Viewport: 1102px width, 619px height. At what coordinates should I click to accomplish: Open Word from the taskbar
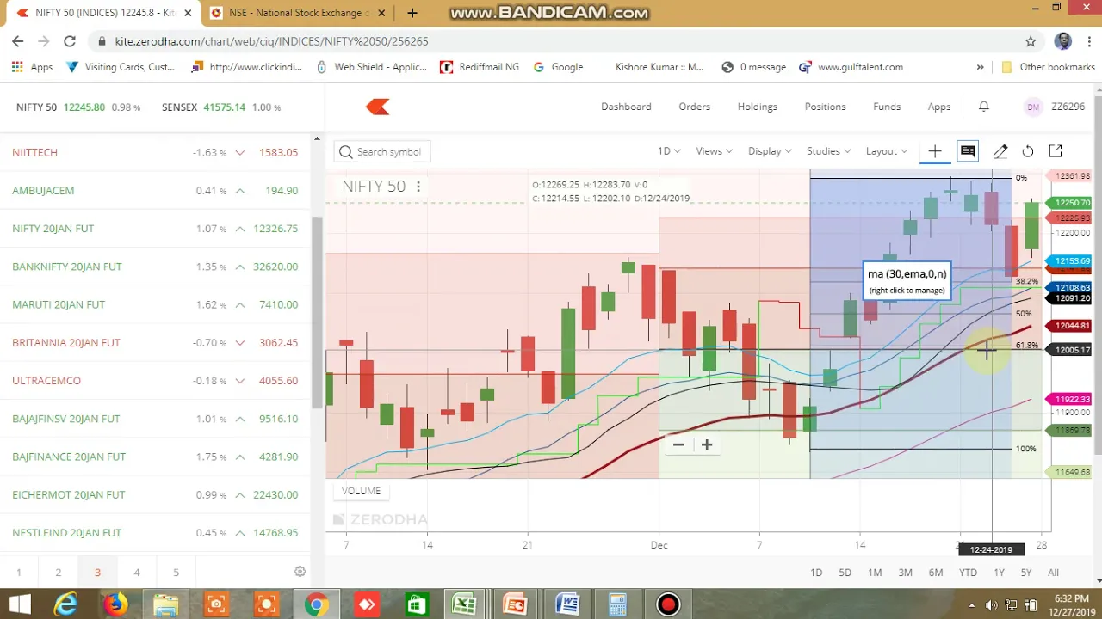coord(566,604)
